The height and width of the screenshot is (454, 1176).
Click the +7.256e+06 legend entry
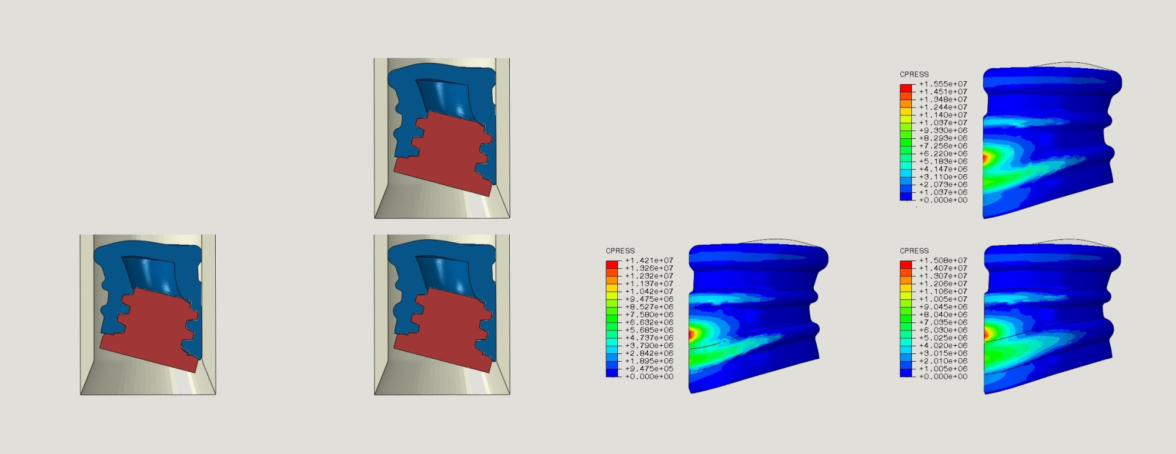pos(943,146)
